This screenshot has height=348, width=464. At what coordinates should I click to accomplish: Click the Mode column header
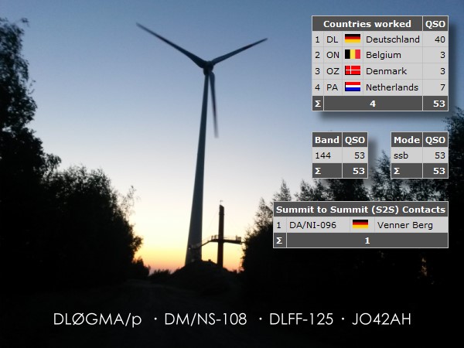(x=406, y=140)
